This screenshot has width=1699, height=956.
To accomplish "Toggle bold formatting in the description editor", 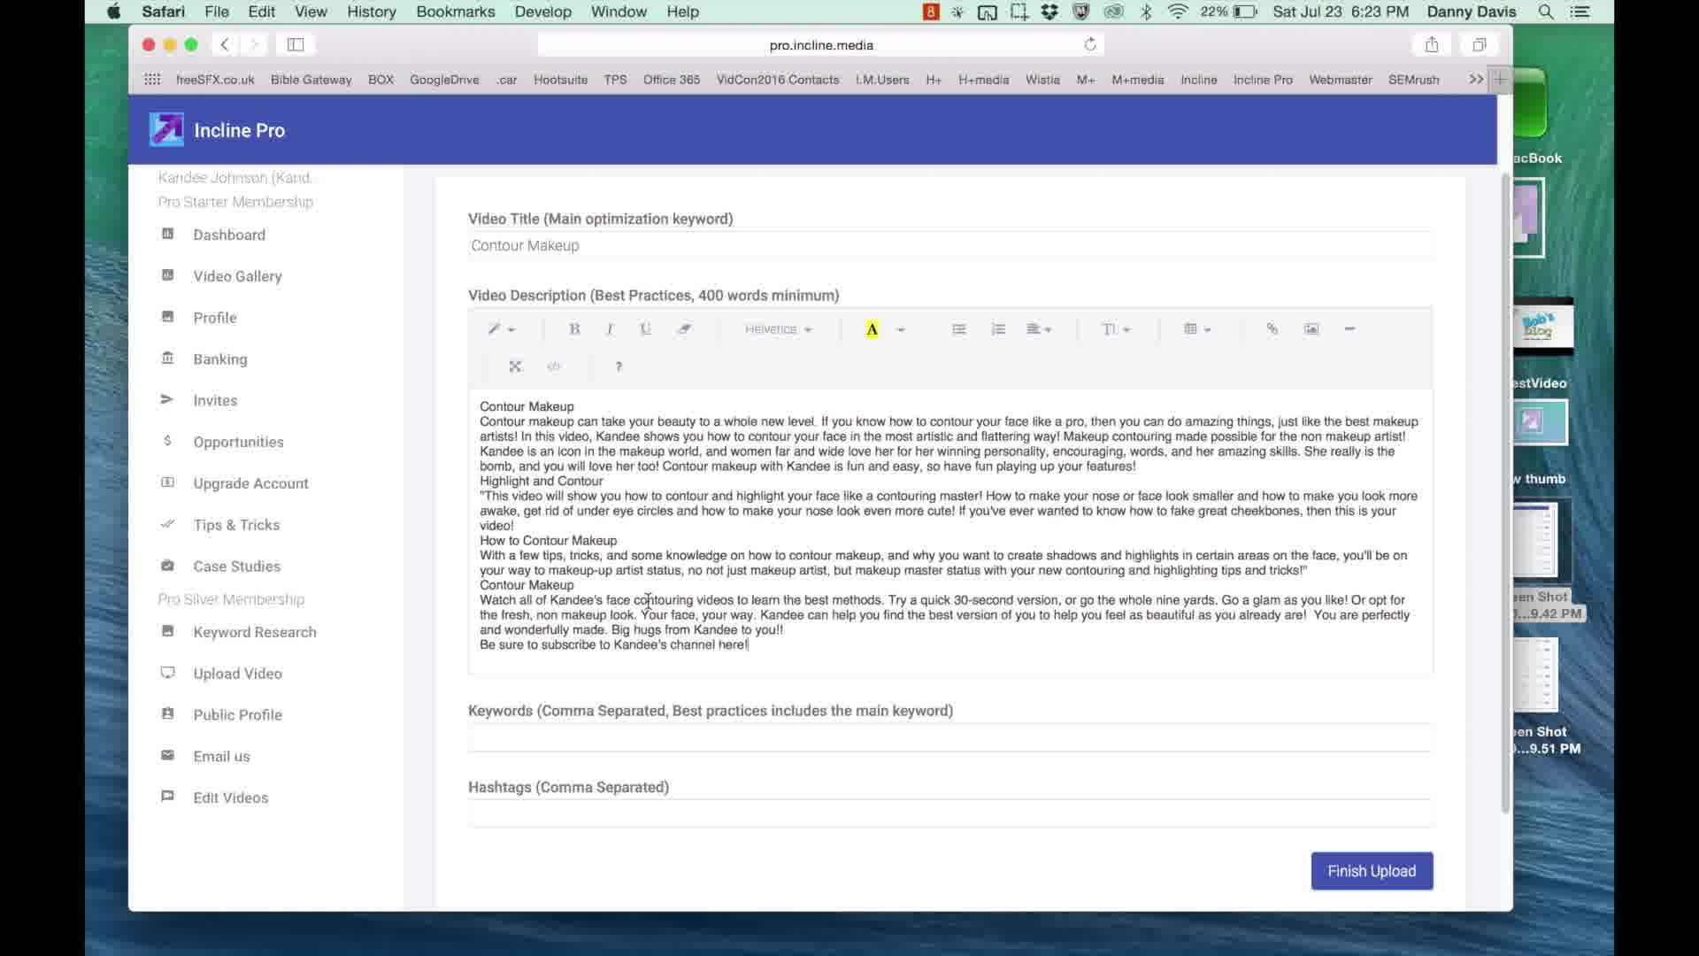I will tap(574, 329).
